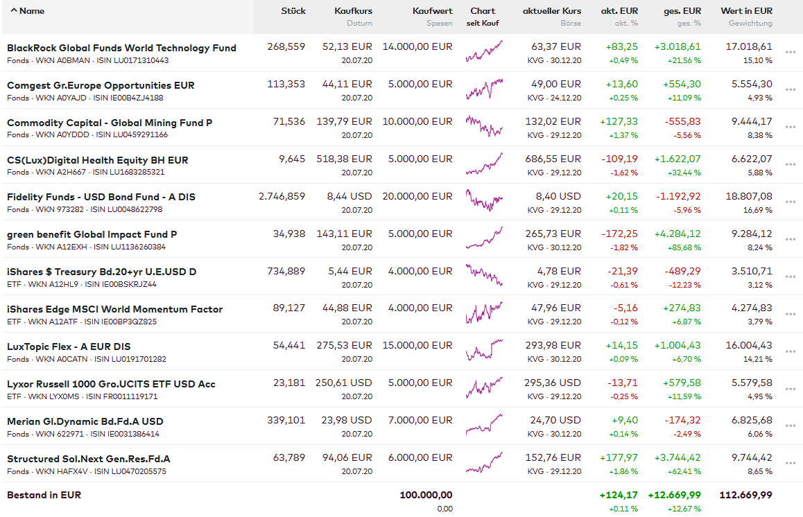The image size is (803, 517).
Task: Open options menu for BlackRock World Technology Fund
Action: (790, 52)
